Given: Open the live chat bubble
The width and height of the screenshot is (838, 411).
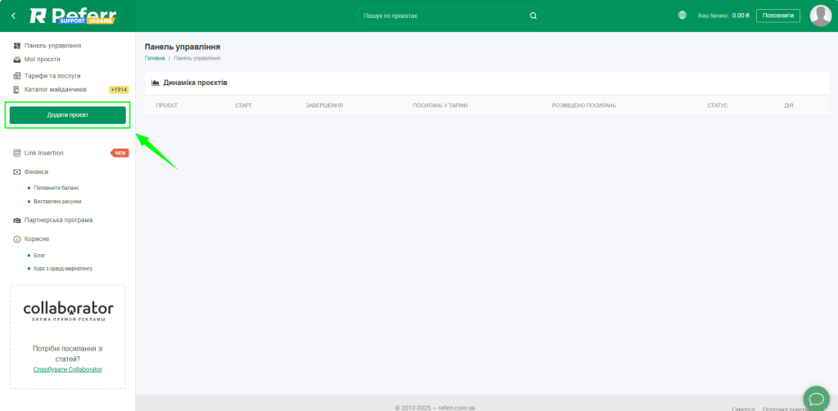Looking at the screenshot, I should coord(816,398).
